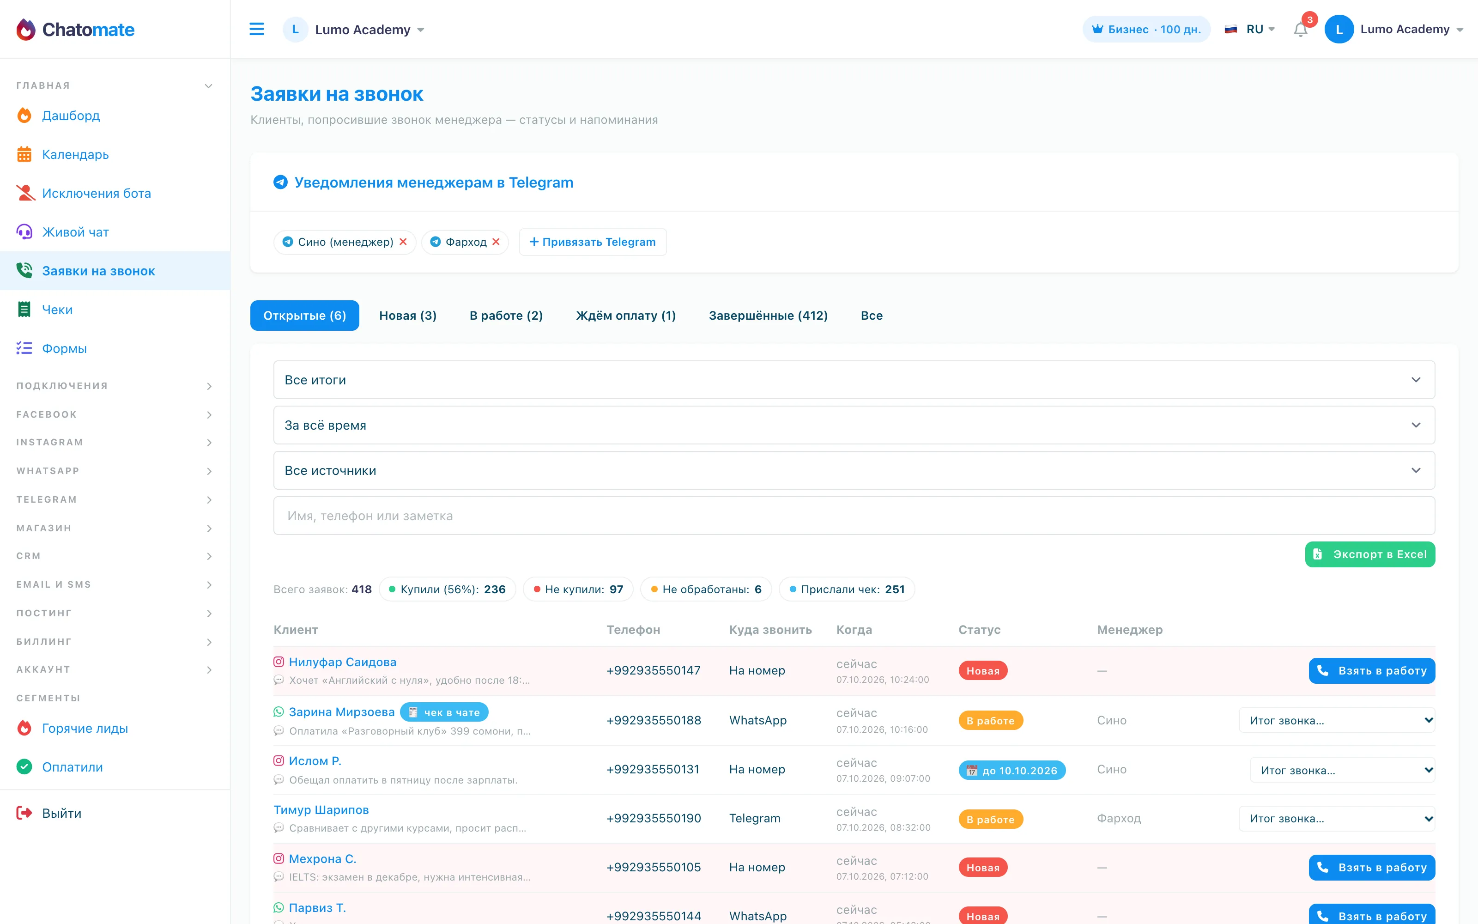Click the Chatomate flame logo
The height and width of the screenshot is (924, 1478).
pyautogui.click(x=26, y=29)
